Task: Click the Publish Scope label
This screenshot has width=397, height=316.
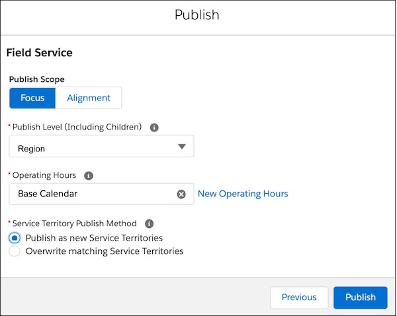Action: 36,79
